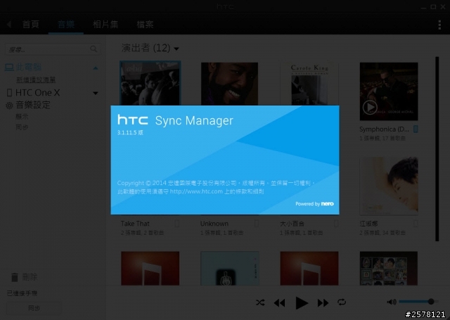This screenshot has height=320, width=450.
Task: Click the vertical scrollbar of artist grid
Action: pyautogui.click(x=437, y=149)
